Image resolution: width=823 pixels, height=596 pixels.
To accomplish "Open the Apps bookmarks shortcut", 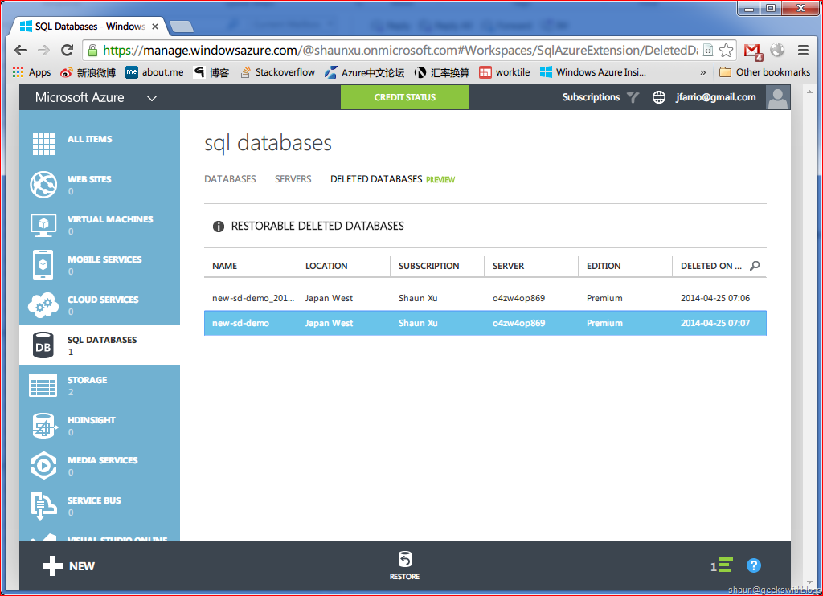I will [x=31, y=72].
